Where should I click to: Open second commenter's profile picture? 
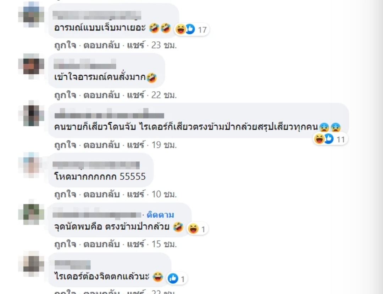tap(31, 66)
